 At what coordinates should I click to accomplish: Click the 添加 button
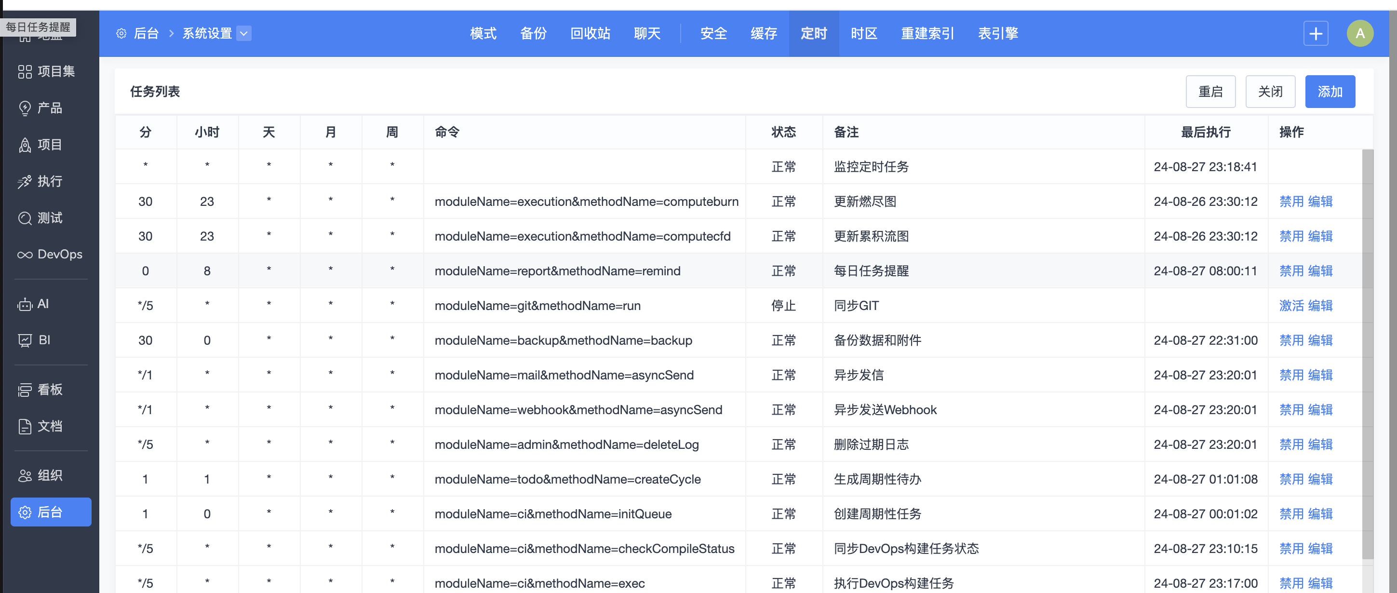click(x=1329, y=92)
